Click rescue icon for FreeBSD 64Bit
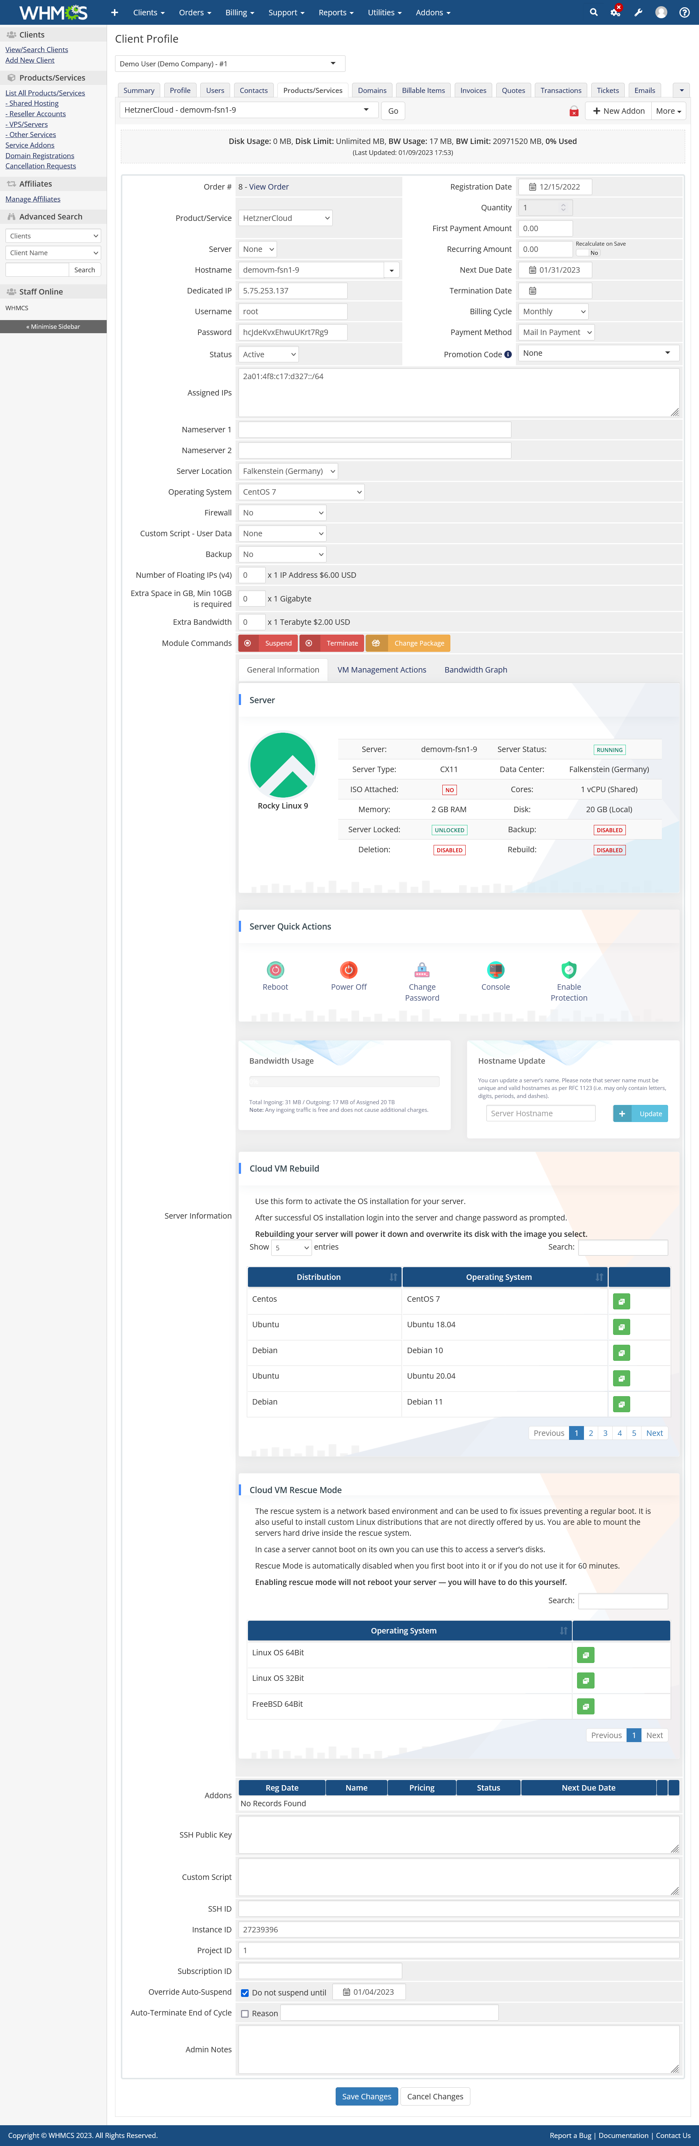 586,1706
